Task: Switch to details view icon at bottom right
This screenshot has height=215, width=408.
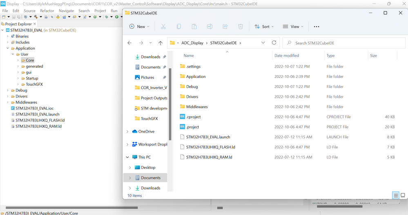Action: (x=396, y=195)
